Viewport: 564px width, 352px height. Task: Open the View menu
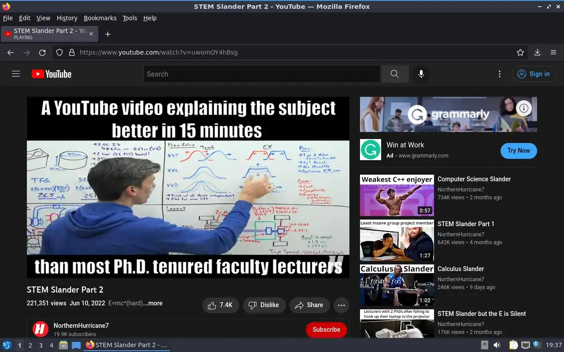pyautogui.click(x=43, y=18)
